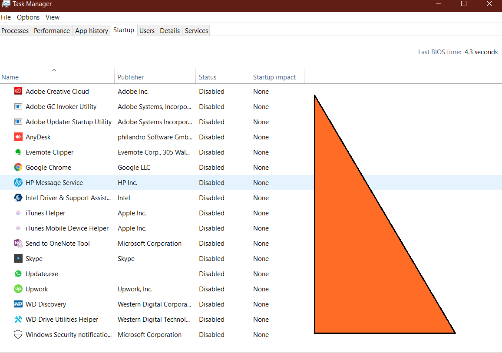Image resolution: width=502 pixels, height=353 pixels.
Task: Select the AnyDesk red icon
Action: 18,137
